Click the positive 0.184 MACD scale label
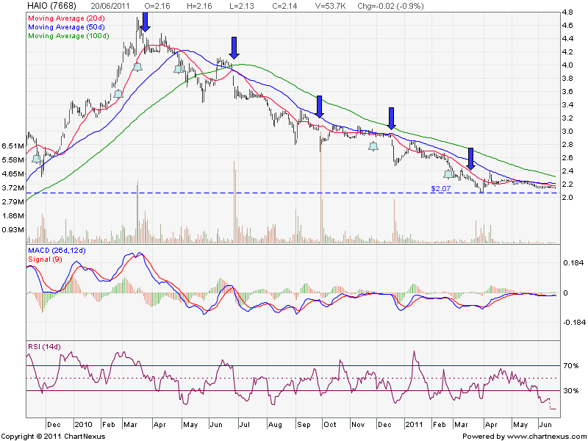Screen dimensions: 588x441 [x=573, y=263]
